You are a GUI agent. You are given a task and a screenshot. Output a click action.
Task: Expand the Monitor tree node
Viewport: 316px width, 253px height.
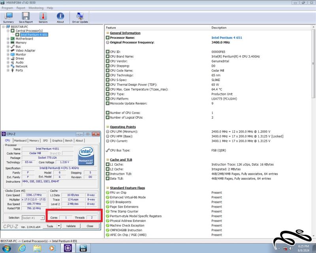[8, 55]
